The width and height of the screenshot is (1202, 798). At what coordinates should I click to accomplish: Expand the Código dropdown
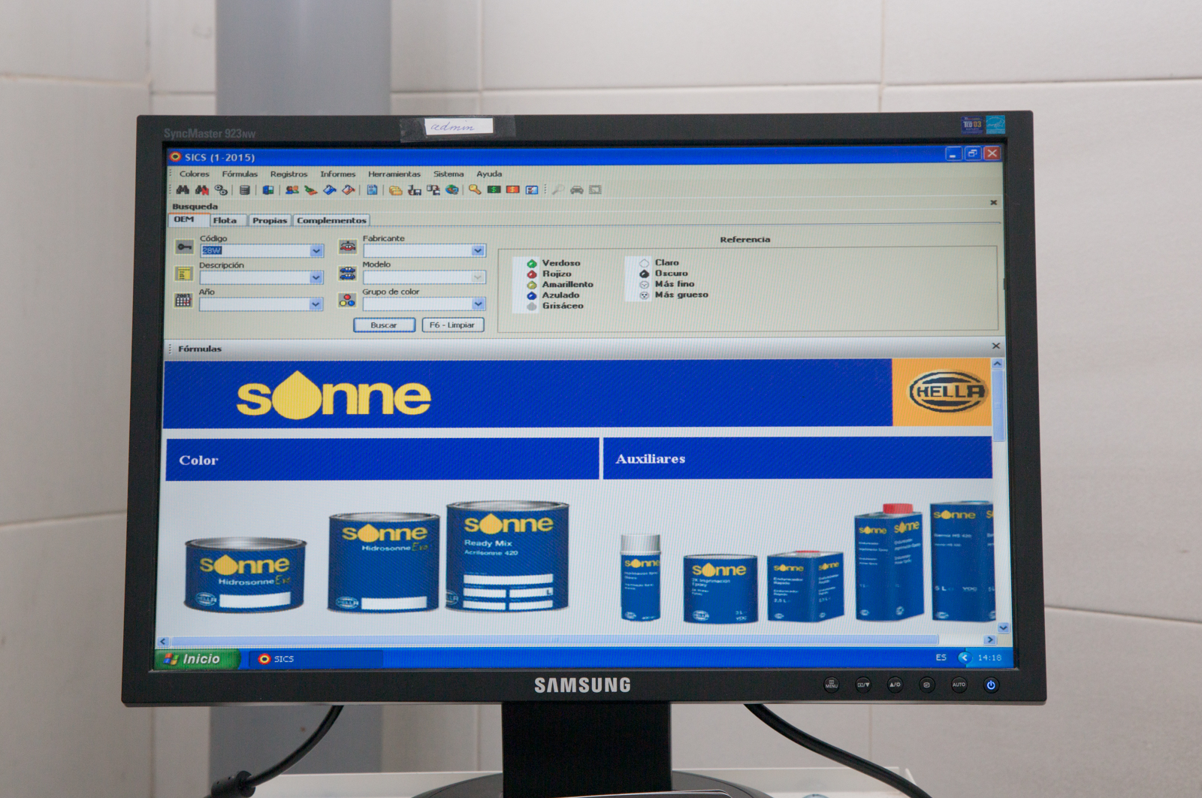(x=316, y=251)
